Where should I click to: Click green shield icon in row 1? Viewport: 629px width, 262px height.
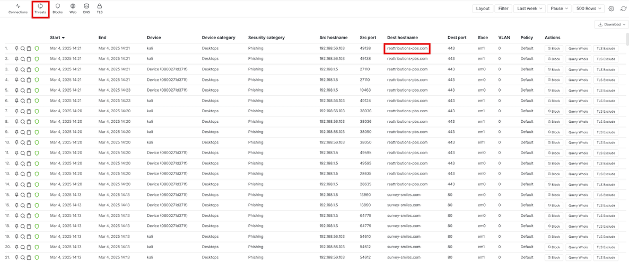tap(37, 48)
